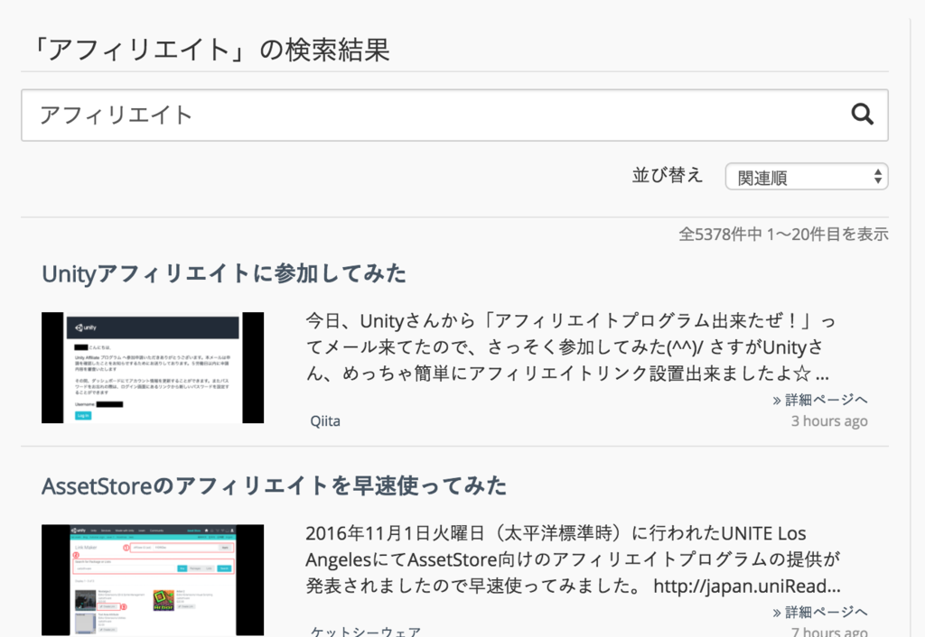The width and height of the screenshot is (925, 637).
Task: Click the magnifying glass search icon
Action: [x=862, y=115]
